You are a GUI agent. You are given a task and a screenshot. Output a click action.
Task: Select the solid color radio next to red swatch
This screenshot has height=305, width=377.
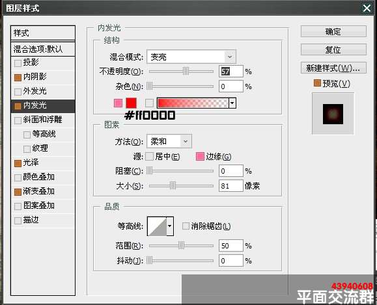[x=118, y=103]
